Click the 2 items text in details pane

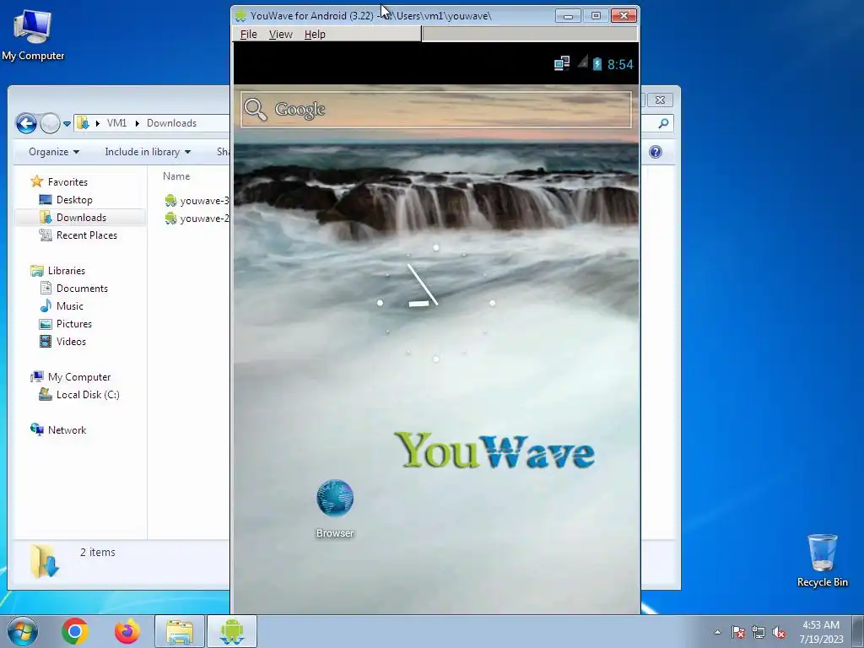(x=98, y=552)
